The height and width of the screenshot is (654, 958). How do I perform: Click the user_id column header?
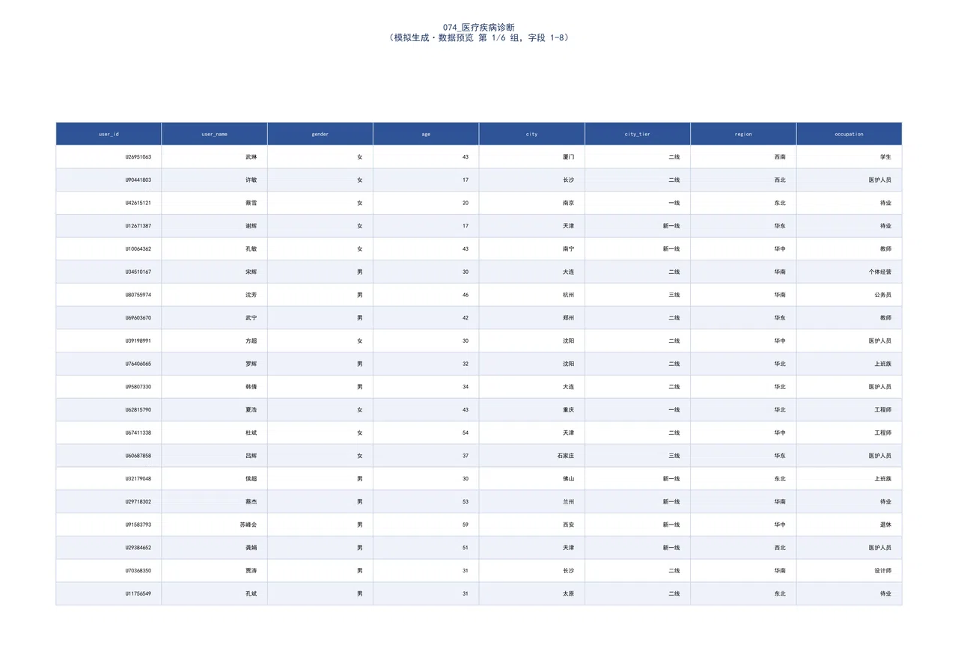click(x=109, y=134)
